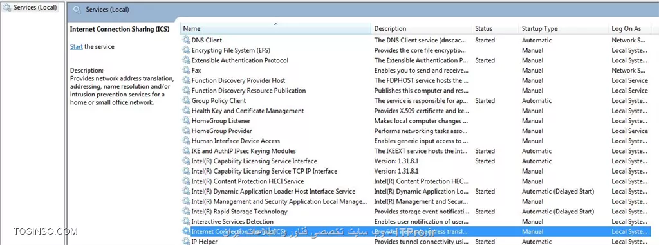Screen dimensions: 659x245
Task: Click the Services (Local) header gear icon
Action: 77,10
